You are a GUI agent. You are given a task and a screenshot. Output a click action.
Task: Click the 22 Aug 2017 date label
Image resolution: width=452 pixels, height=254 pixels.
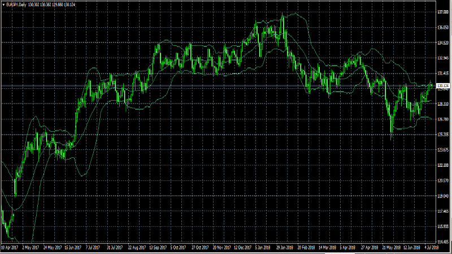point(138,248)
